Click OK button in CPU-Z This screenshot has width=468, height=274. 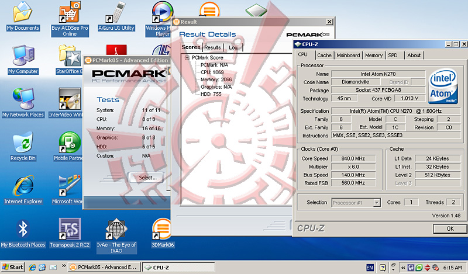coord(450,228)
